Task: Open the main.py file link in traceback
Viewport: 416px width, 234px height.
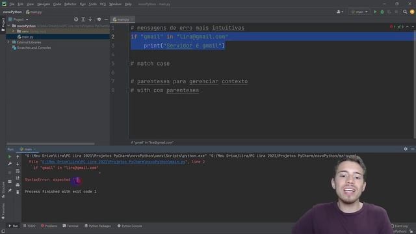Action: click(114, 162)
